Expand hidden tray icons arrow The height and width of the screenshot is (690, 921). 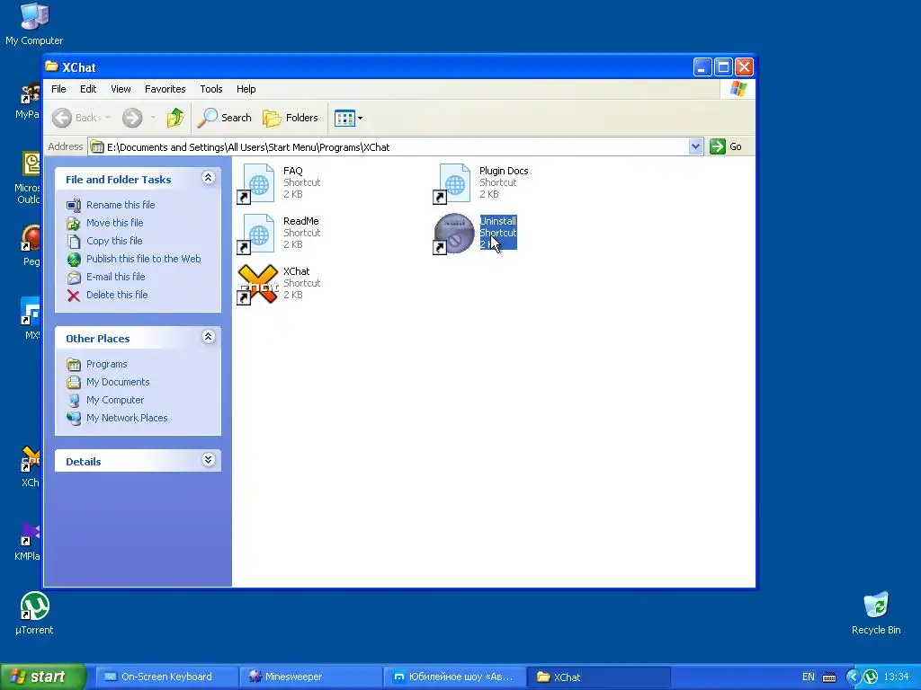tap(853, 677)
